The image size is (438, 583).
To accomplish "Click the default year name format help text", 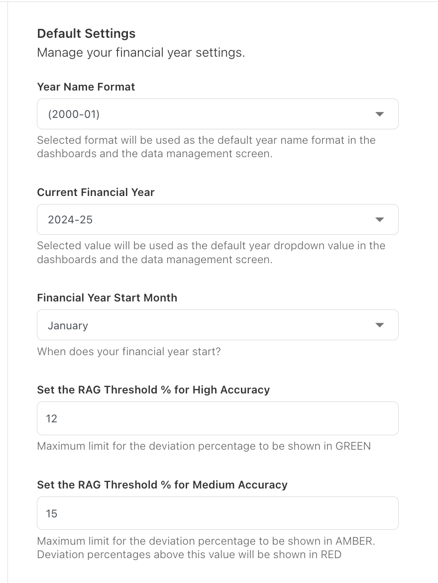I will [206, 147].
